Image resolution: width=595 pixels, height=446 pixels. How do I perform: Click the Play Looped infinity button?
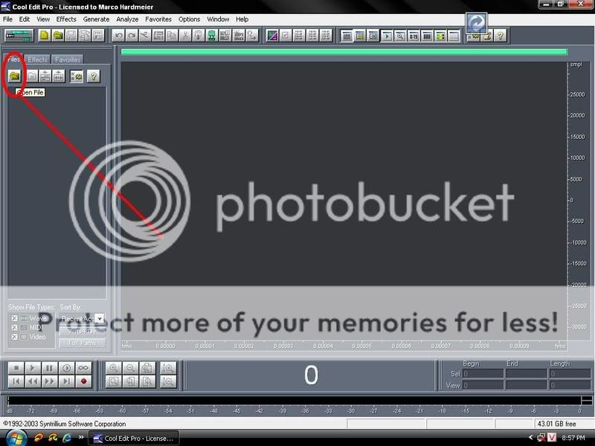(x=83, y=368)
